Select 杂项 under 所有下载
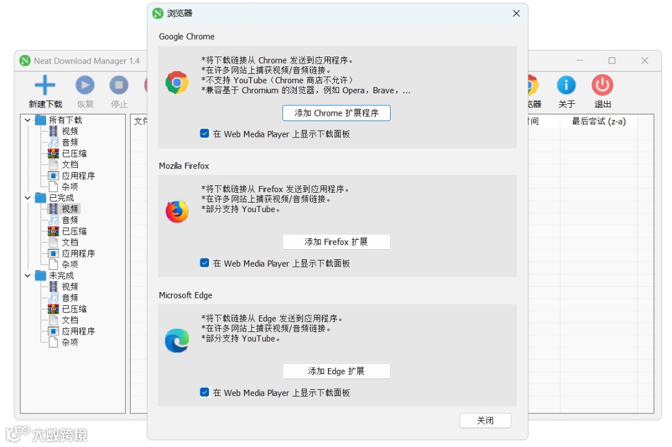This screenshot has width=672, height=447. (70, 187)
